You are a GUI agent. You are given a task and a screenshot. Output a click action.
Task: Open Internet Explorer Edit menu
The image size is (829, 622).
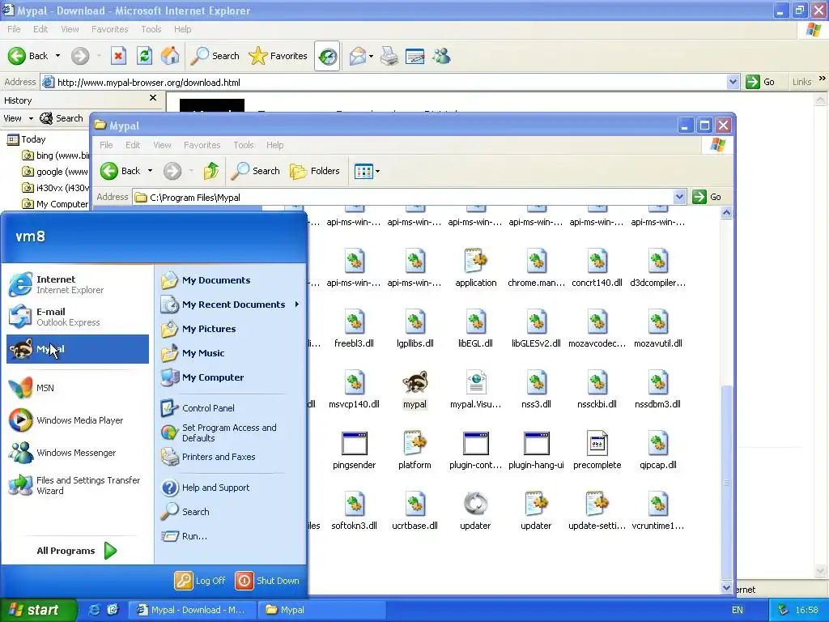pos(40,29)
